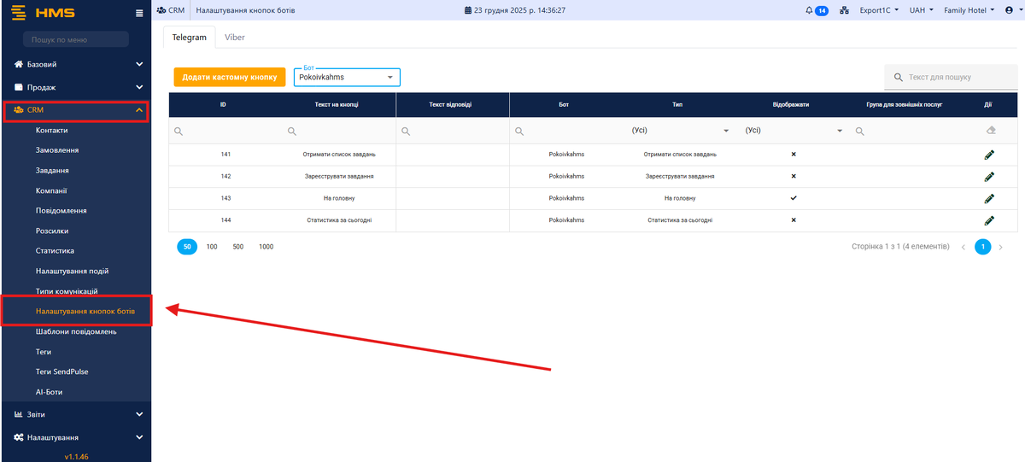1025x462 pixels.
Task: Toggle the hamburger menu in the sidebar header
Action: (140, 13)
